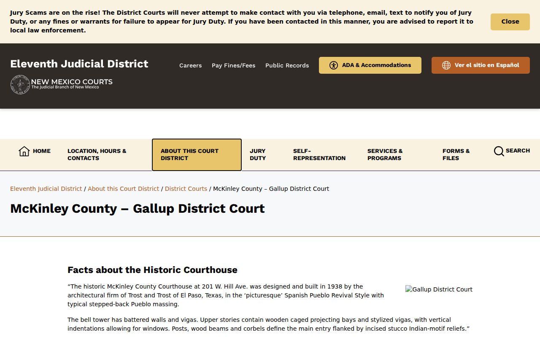Click the search magnifying glass icon
540x337 pixels.
(x=499, y=151)
